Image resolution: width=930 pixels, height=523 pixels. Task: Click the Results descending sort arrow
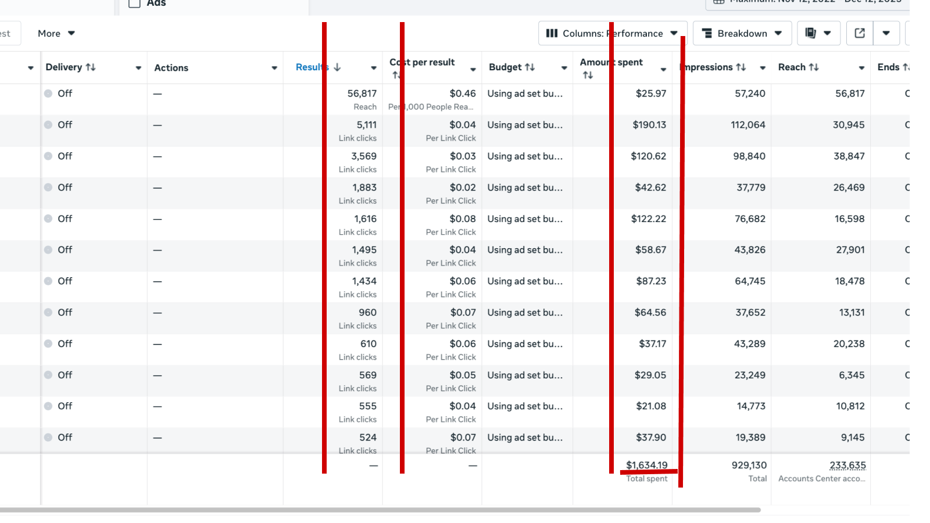[x=337, y=67]
